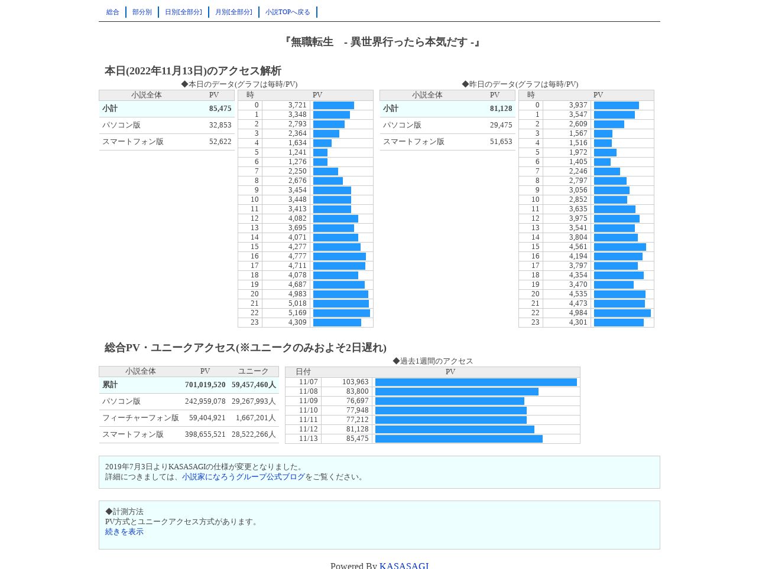This screenshot has width=759, height=569.
Task: Click today's hour 23 PV value 4,309
Action: (297, 323)
